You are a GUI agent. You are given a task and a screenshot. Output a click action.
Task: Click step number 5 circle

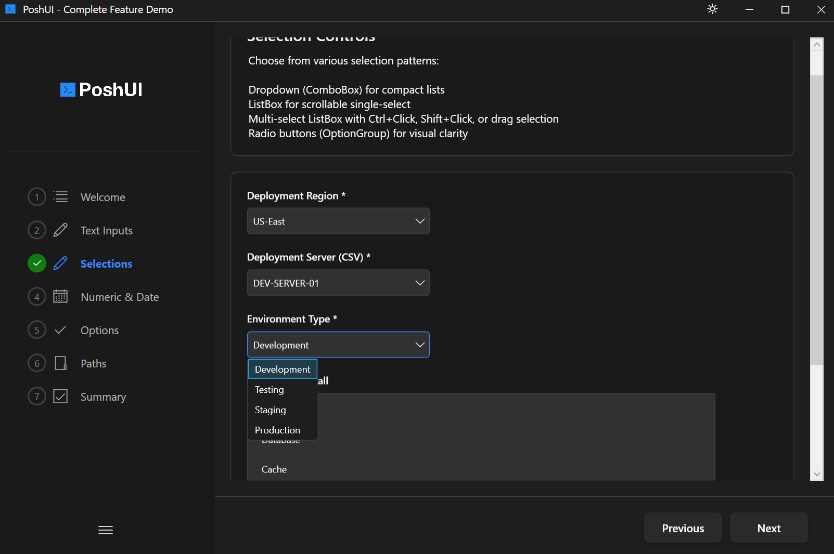pyautogui.click(x=37, y=330)
